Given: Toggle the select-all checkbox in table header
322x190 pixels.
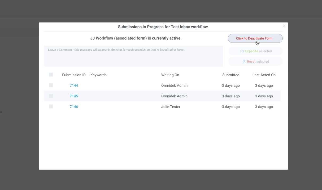Looking at the screenshot, I should coord(51,75).
